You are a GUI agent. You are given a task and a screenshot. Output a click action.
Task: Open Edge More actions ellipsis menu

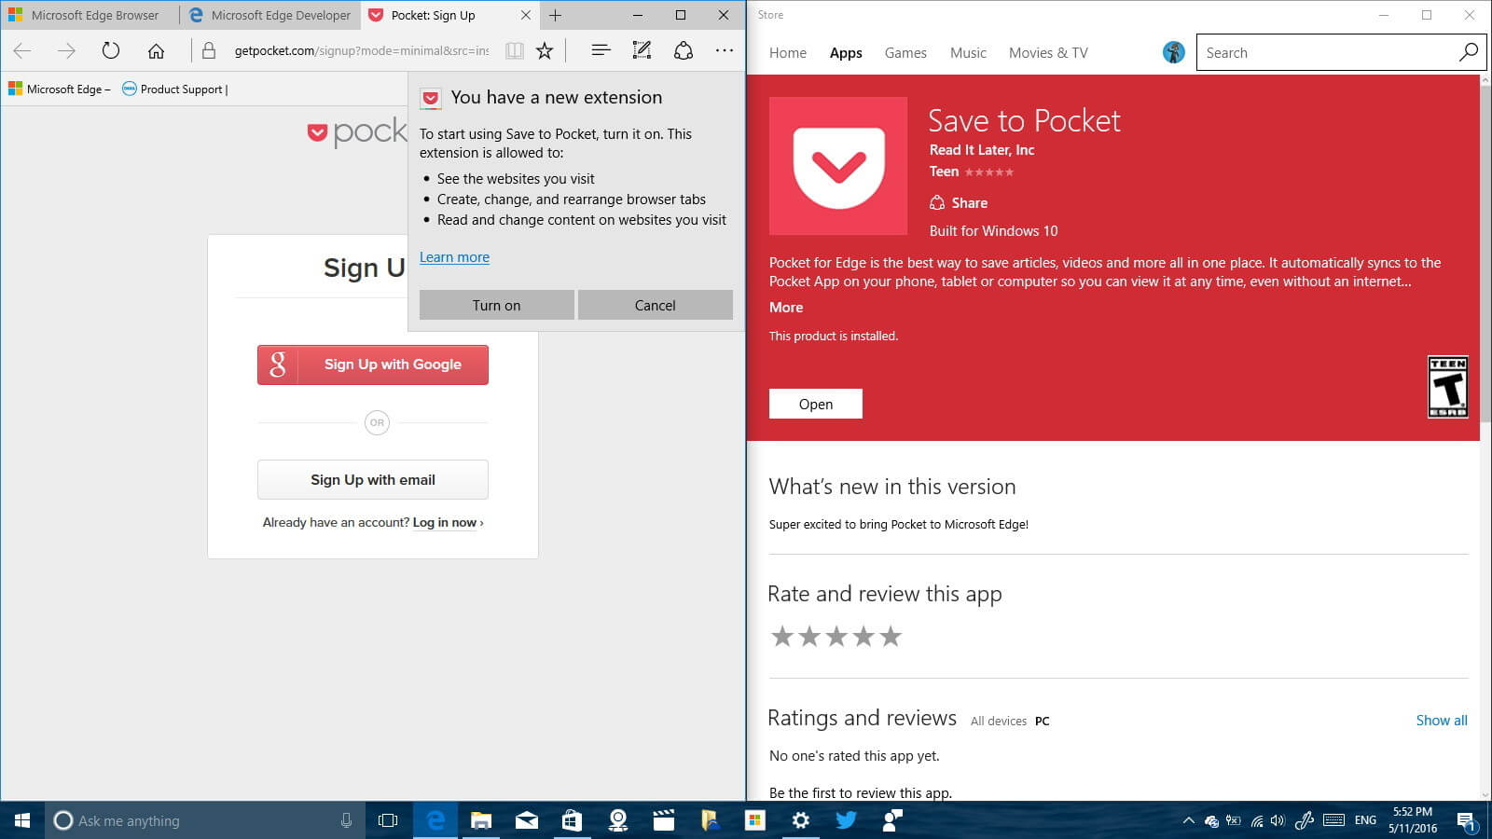click(725, 50)
